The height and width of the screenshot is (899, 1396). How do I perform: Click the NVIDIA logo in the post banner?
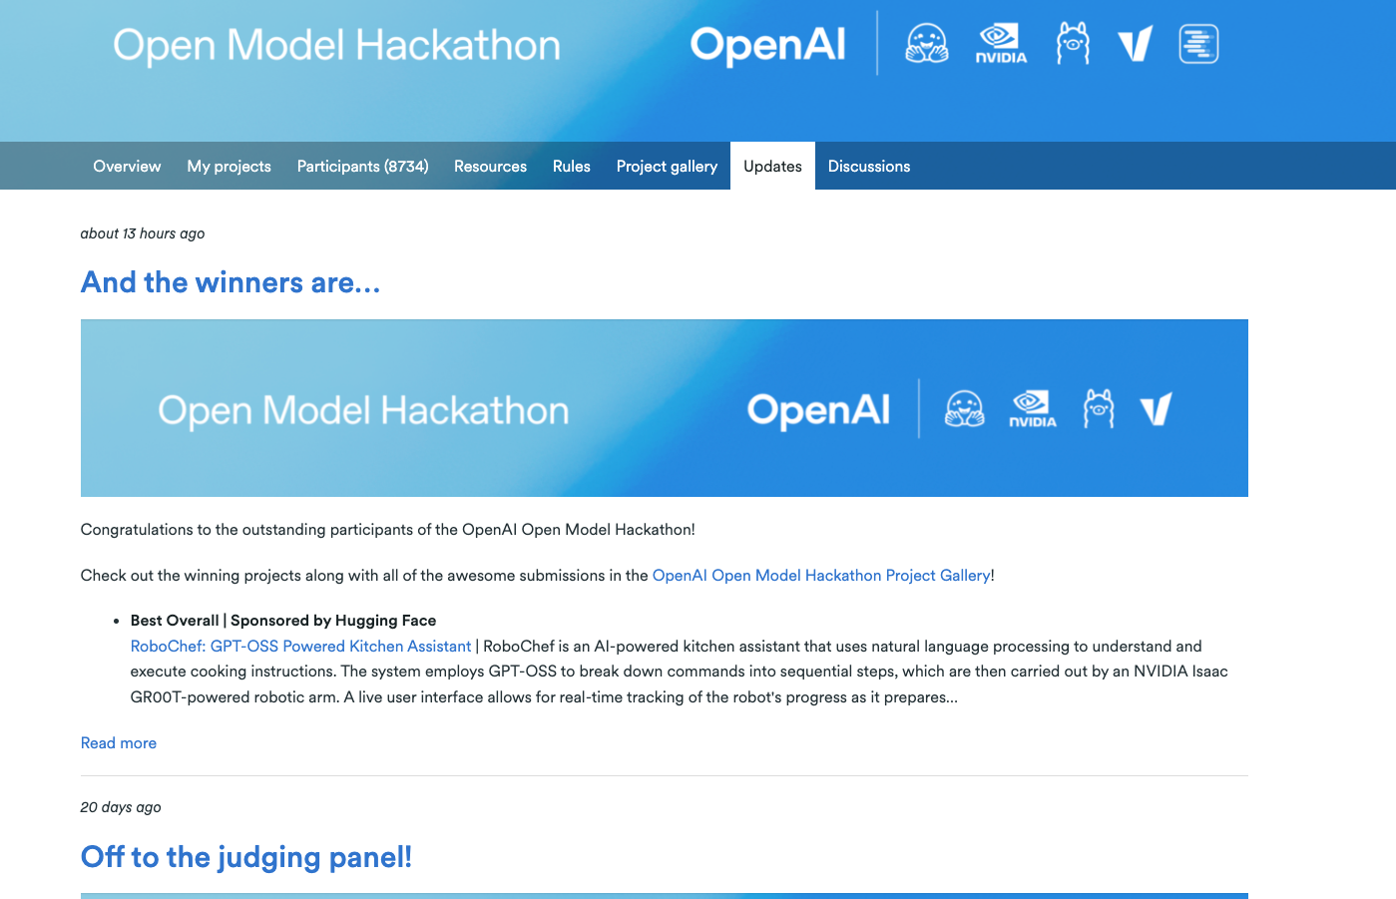pyautogui.click(x=1032, y=408)
